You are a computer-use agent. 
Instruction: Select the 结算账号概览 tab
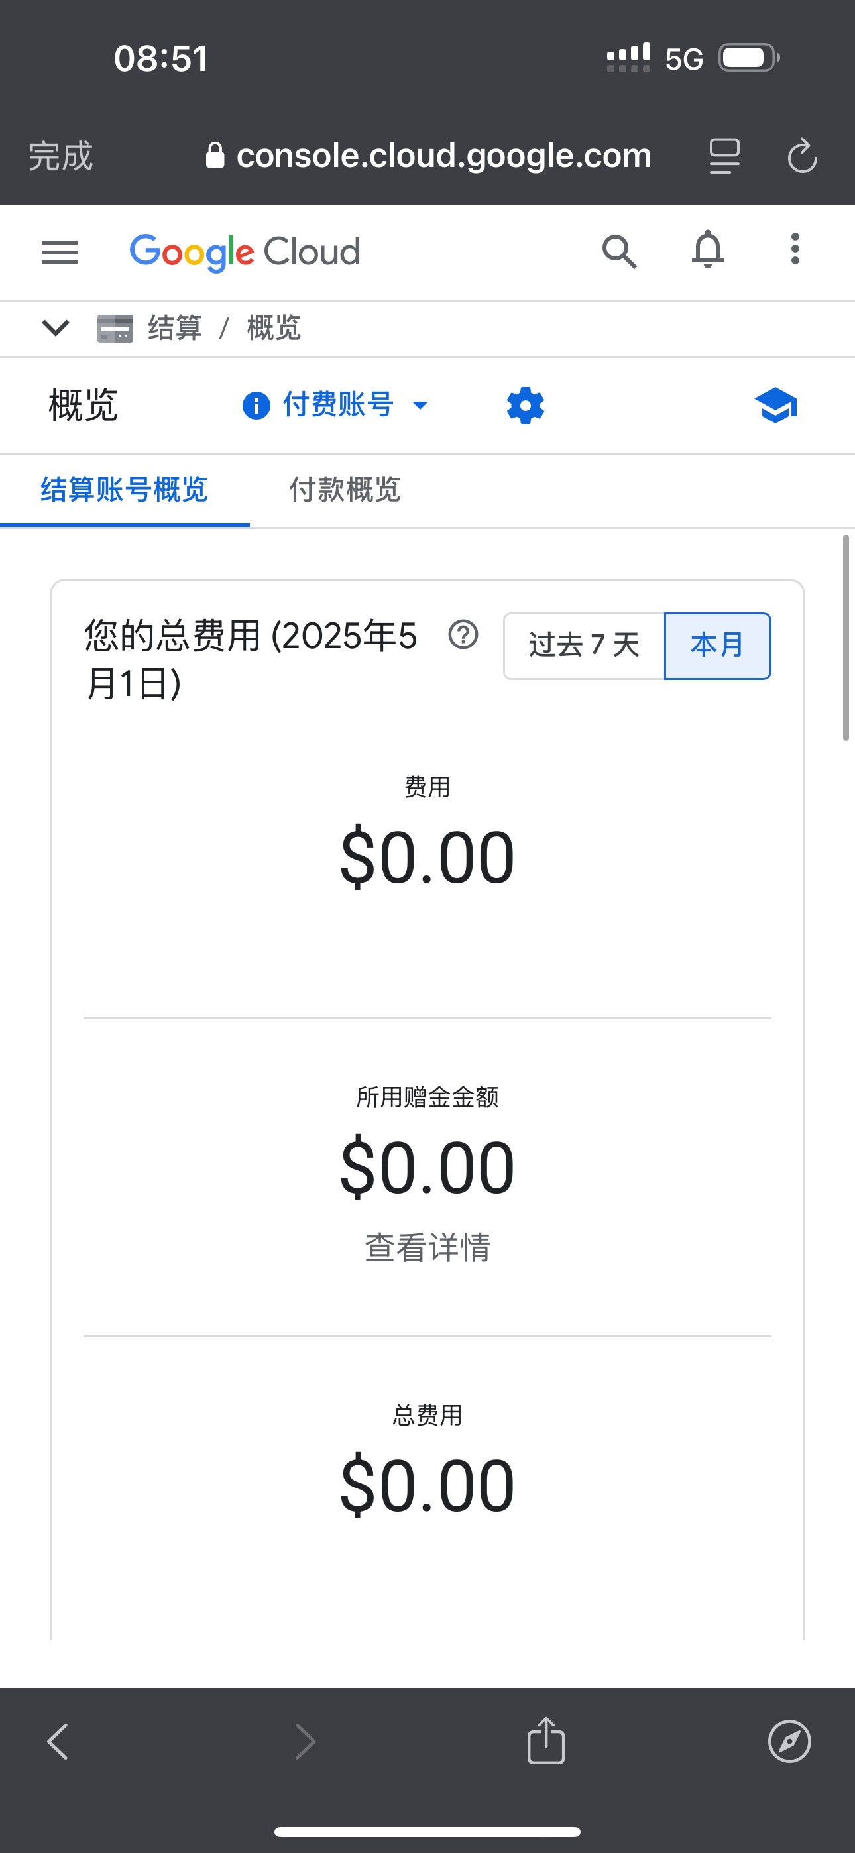click(x=125, y=490)
